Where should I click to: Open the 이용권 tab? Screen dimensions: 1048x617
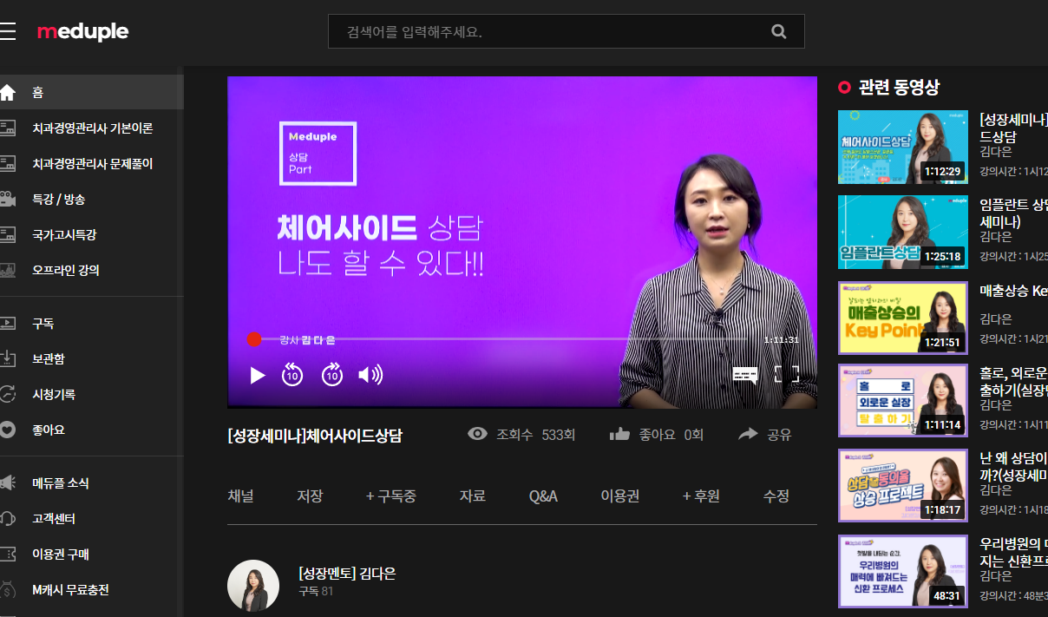pyautogui.click(x=620, y=496)
